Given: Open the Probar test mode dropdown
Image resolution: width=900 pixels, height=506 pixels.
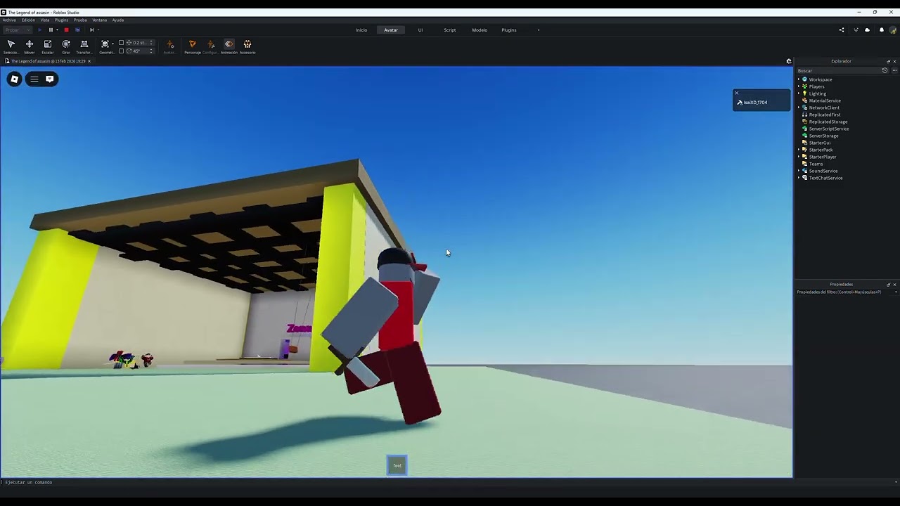Looking at the screenshot, I should tap(18, 30).
